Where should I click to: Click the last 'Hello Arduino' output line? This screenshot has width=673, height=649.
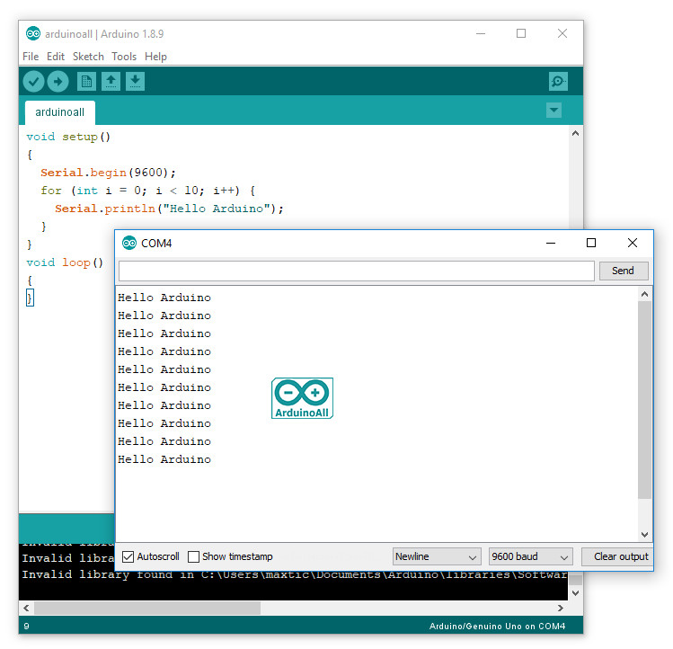point(164,459)
